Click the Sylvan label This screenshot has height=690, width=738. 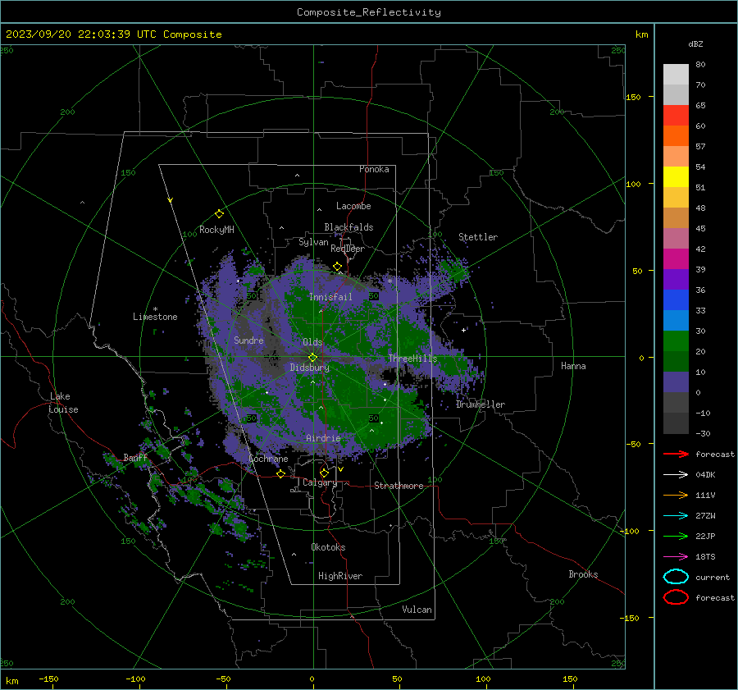pos(313,242)
